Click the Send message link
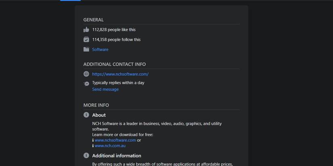Viewport: 333px width, 166px height. point(105,89)
